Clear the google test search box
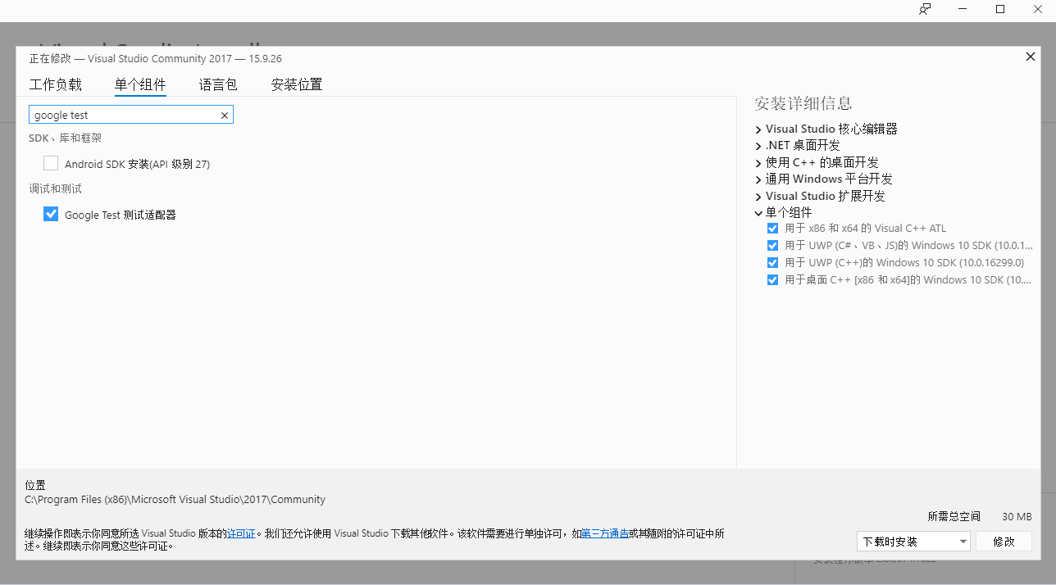Viewport: 1056px width, 585px height. [x=225, y=116]
